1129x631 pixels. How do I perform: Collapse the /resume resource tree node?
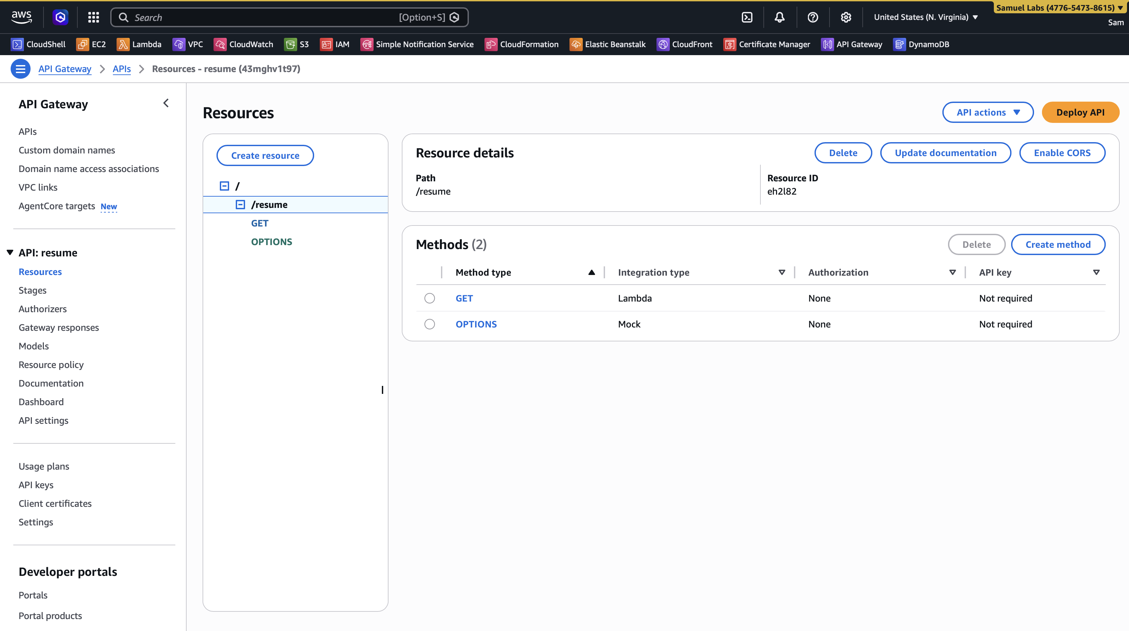point(240,204)
